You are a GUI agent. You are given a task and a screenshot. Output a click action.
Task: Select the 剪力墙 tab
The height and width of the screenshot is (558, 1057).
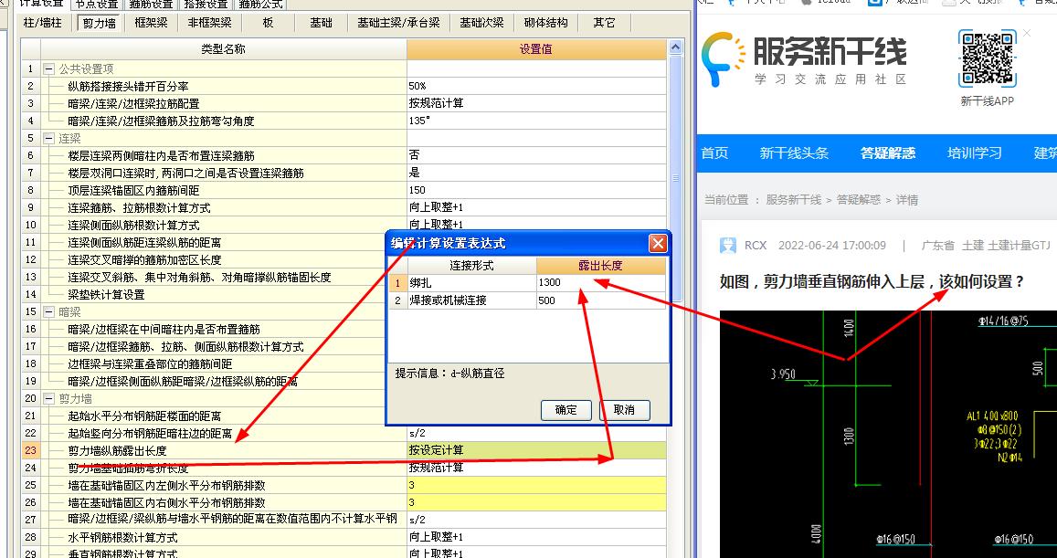(99, 23)
